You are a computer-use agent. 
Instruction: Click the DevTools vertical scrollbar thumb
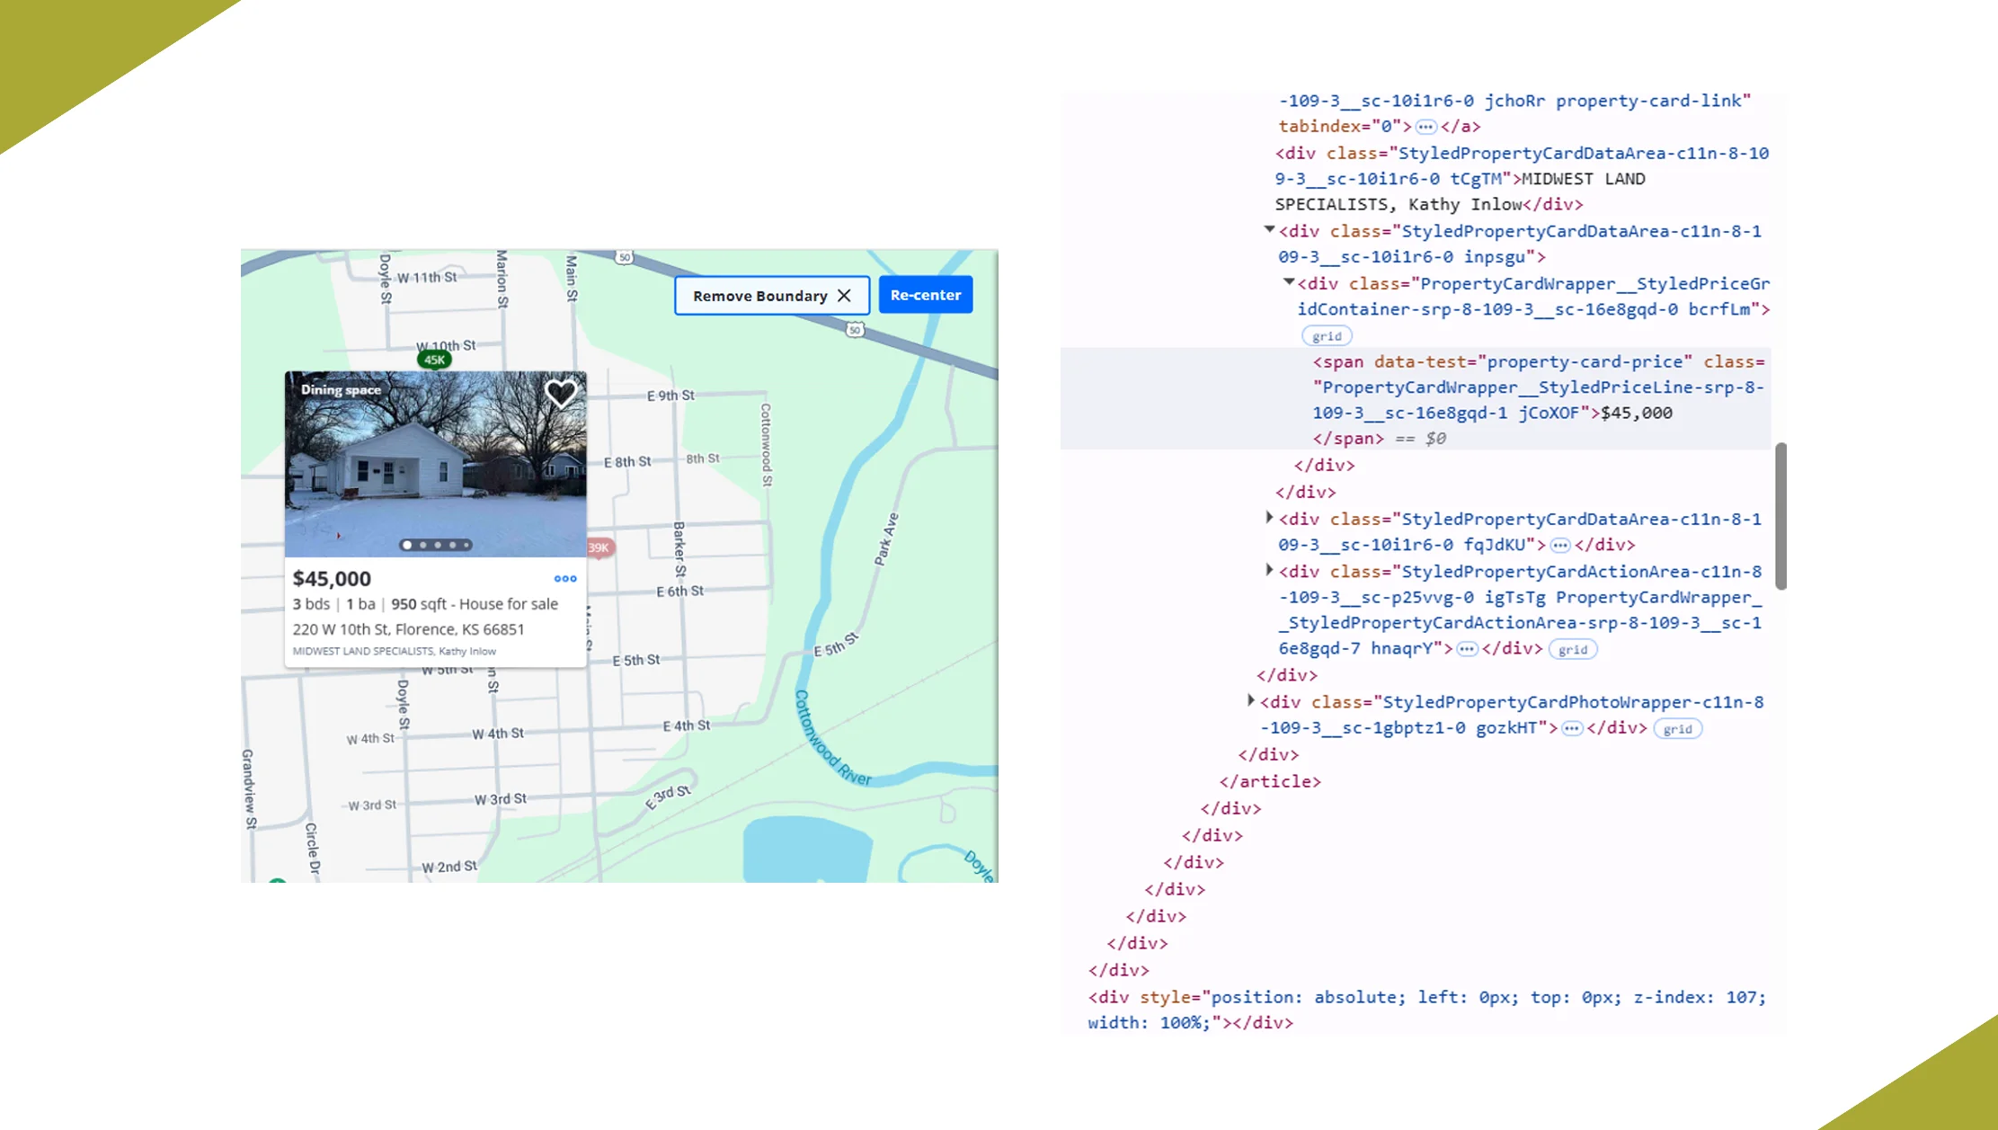coord(1780,516)
